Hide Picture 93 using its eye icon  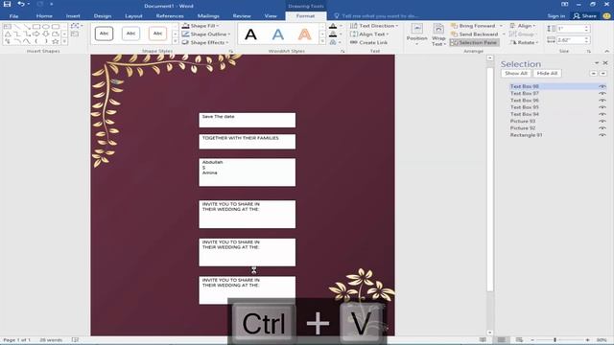click(602, 122)
